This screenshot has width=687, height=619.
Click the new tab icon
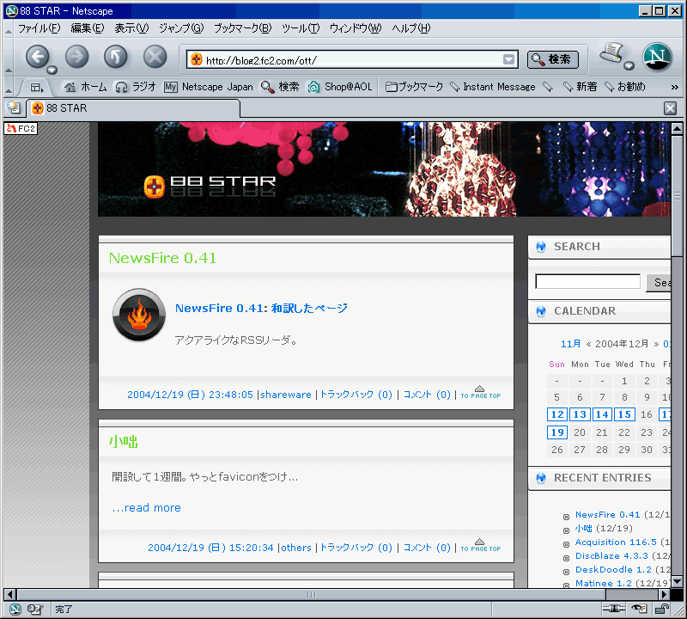[x=14, y=107]
